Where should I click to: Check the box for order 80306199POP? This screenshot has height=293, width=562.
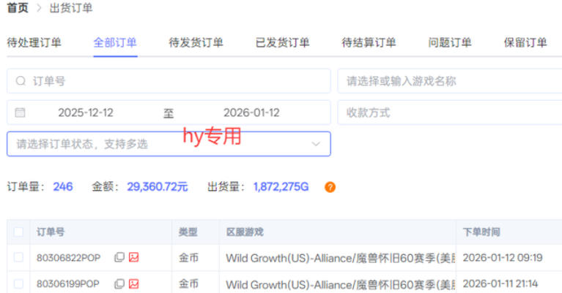coord(18,284)
